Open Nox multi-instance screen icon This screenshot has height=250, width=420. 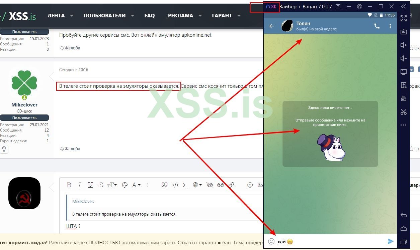404,72
